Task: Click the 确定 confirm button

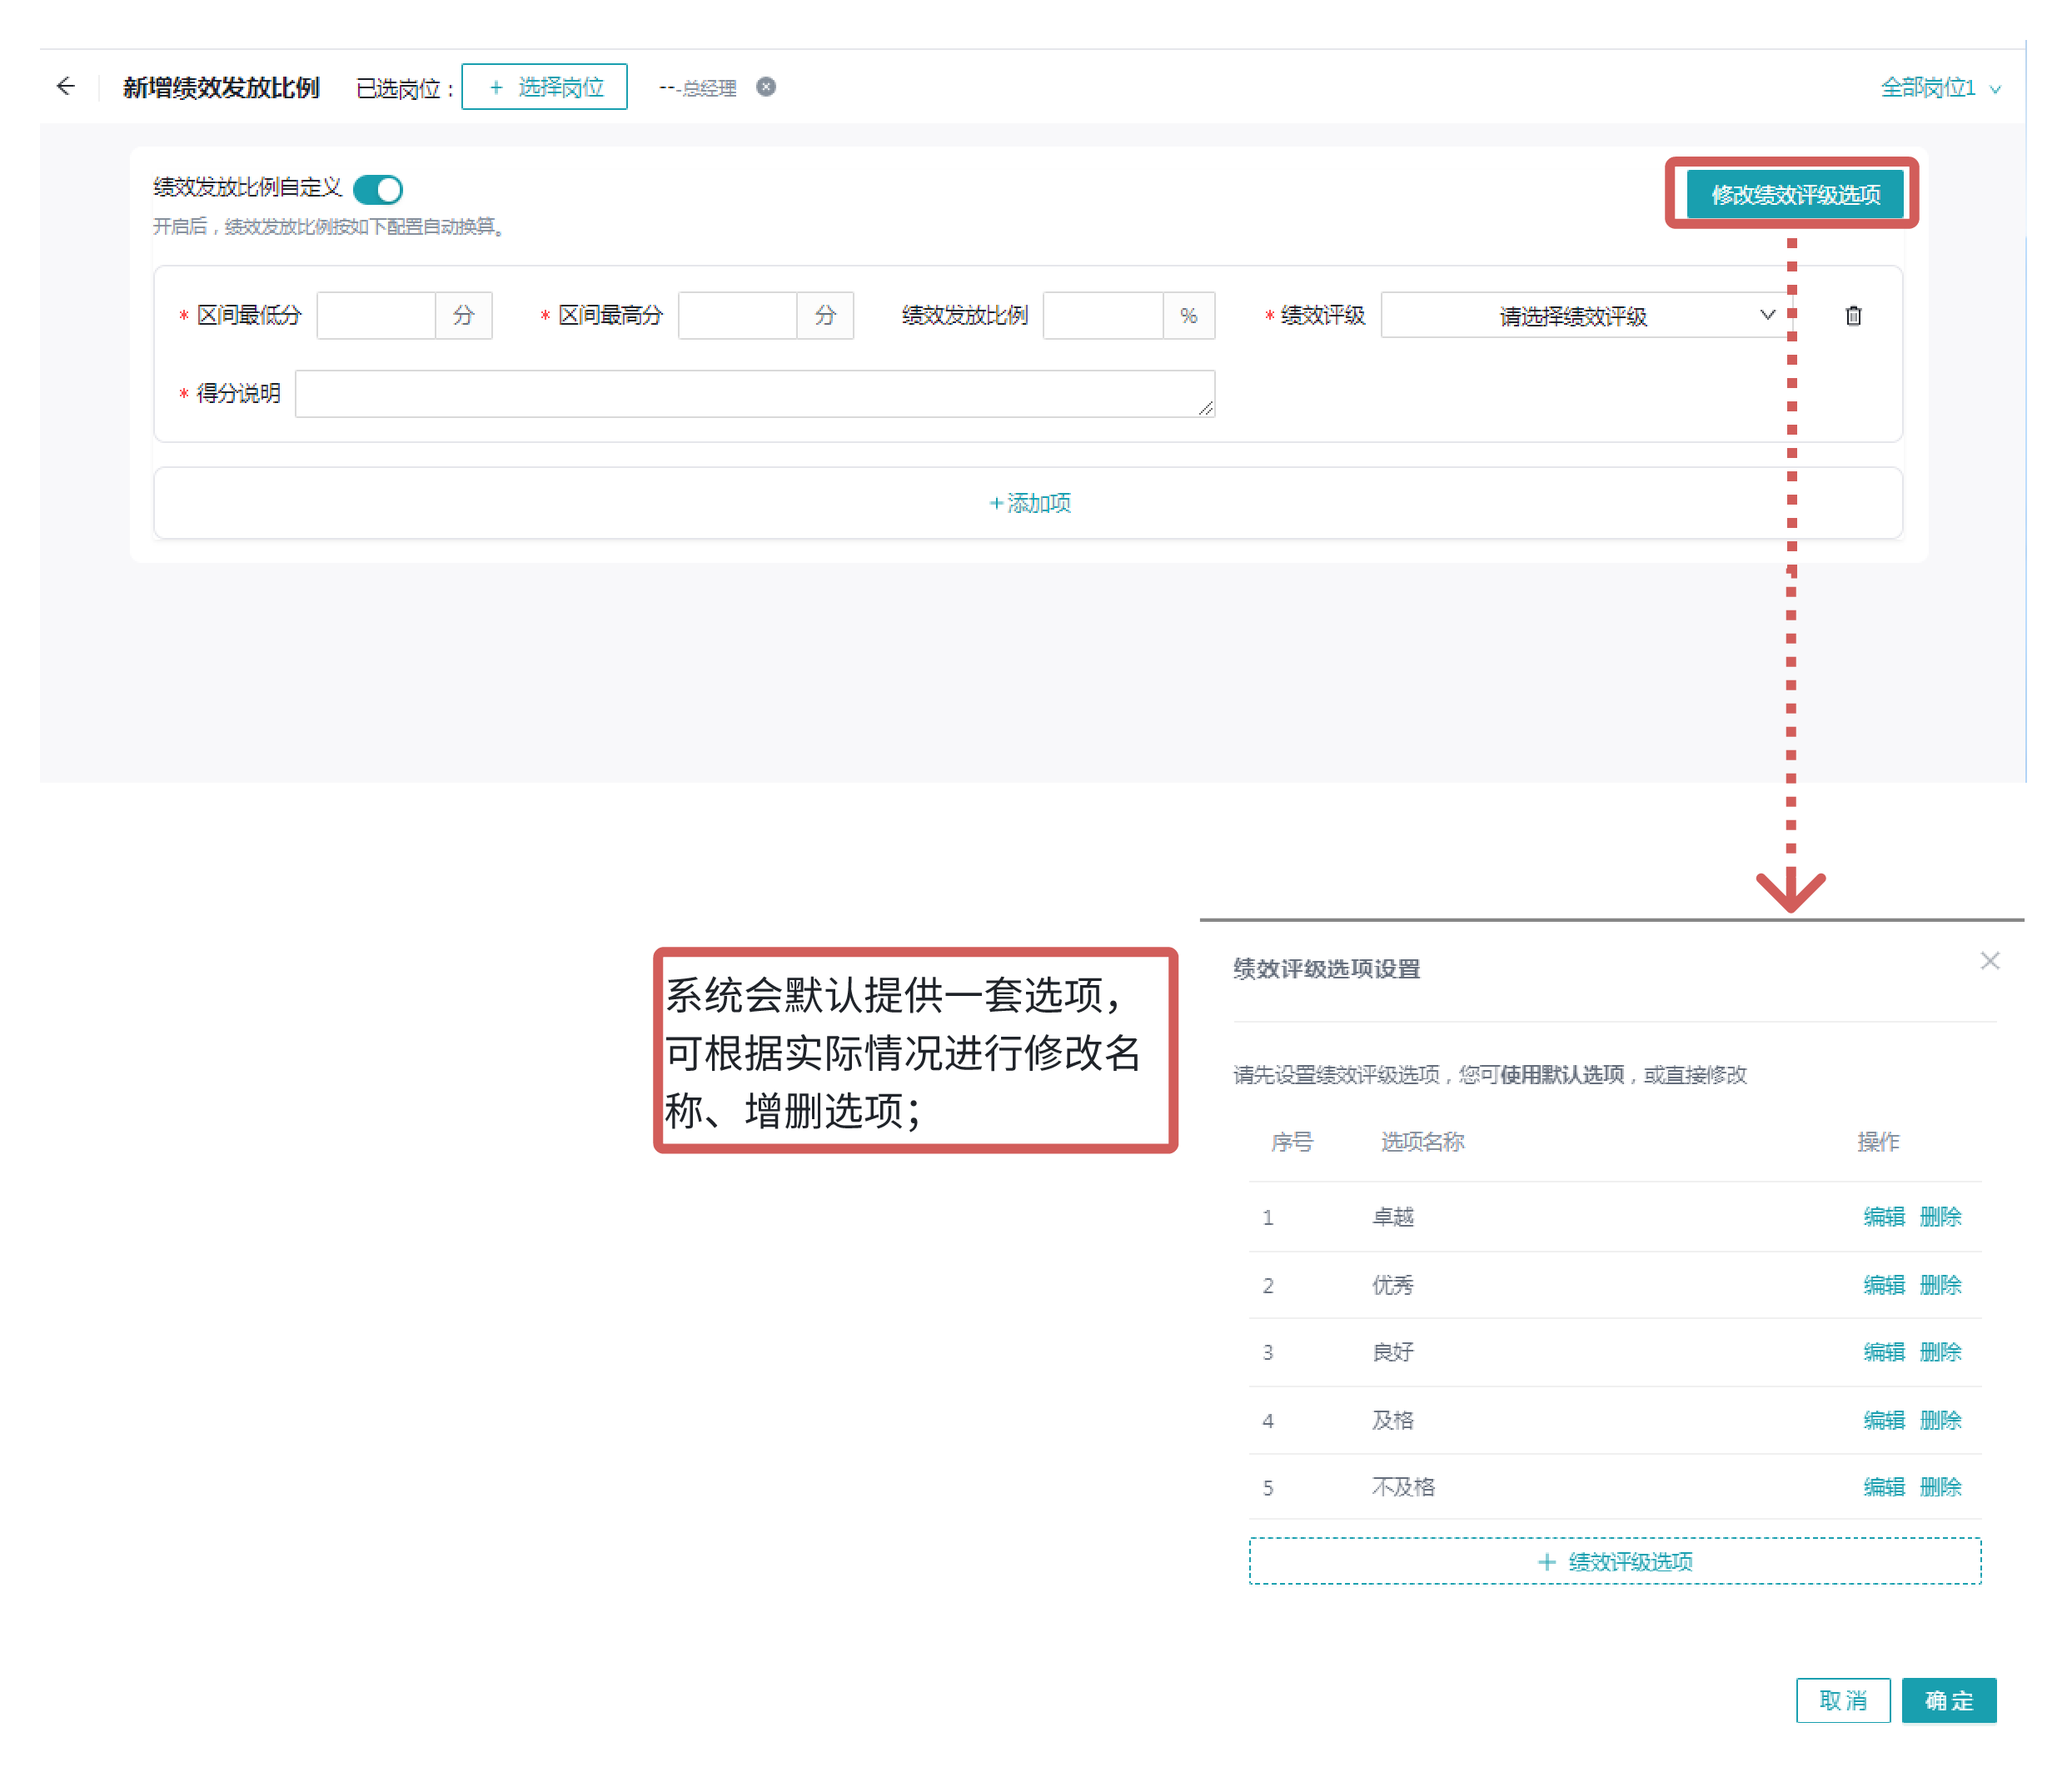Action: [1947, 1700]
